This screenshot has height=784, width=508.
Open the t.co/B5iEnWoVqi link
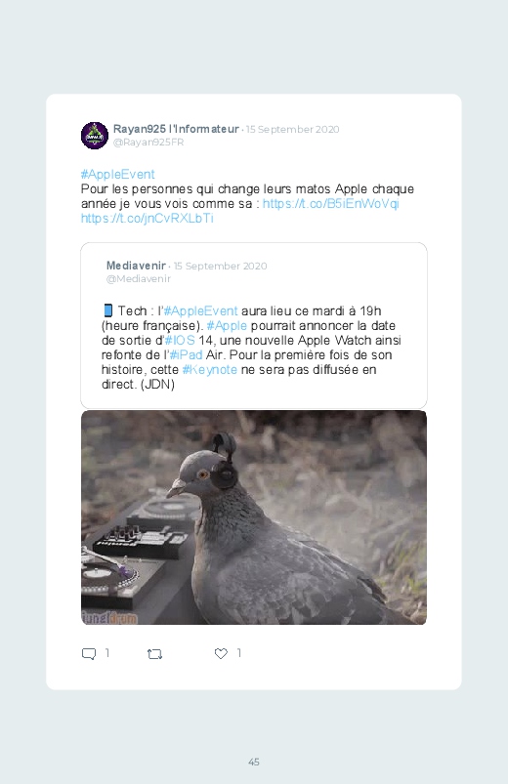click(x=331, y=203)
